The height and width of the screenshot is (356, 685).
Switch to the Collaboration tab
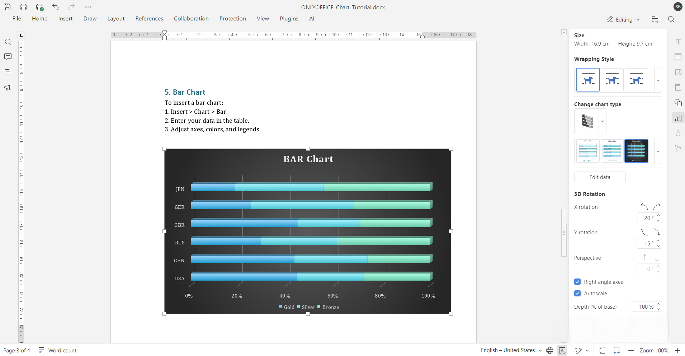pyautogui.click(x=191, y=19)
